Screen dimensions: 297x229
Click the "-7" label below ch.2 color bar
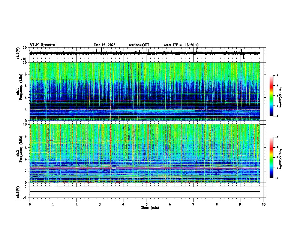click(x=276, y=178)
